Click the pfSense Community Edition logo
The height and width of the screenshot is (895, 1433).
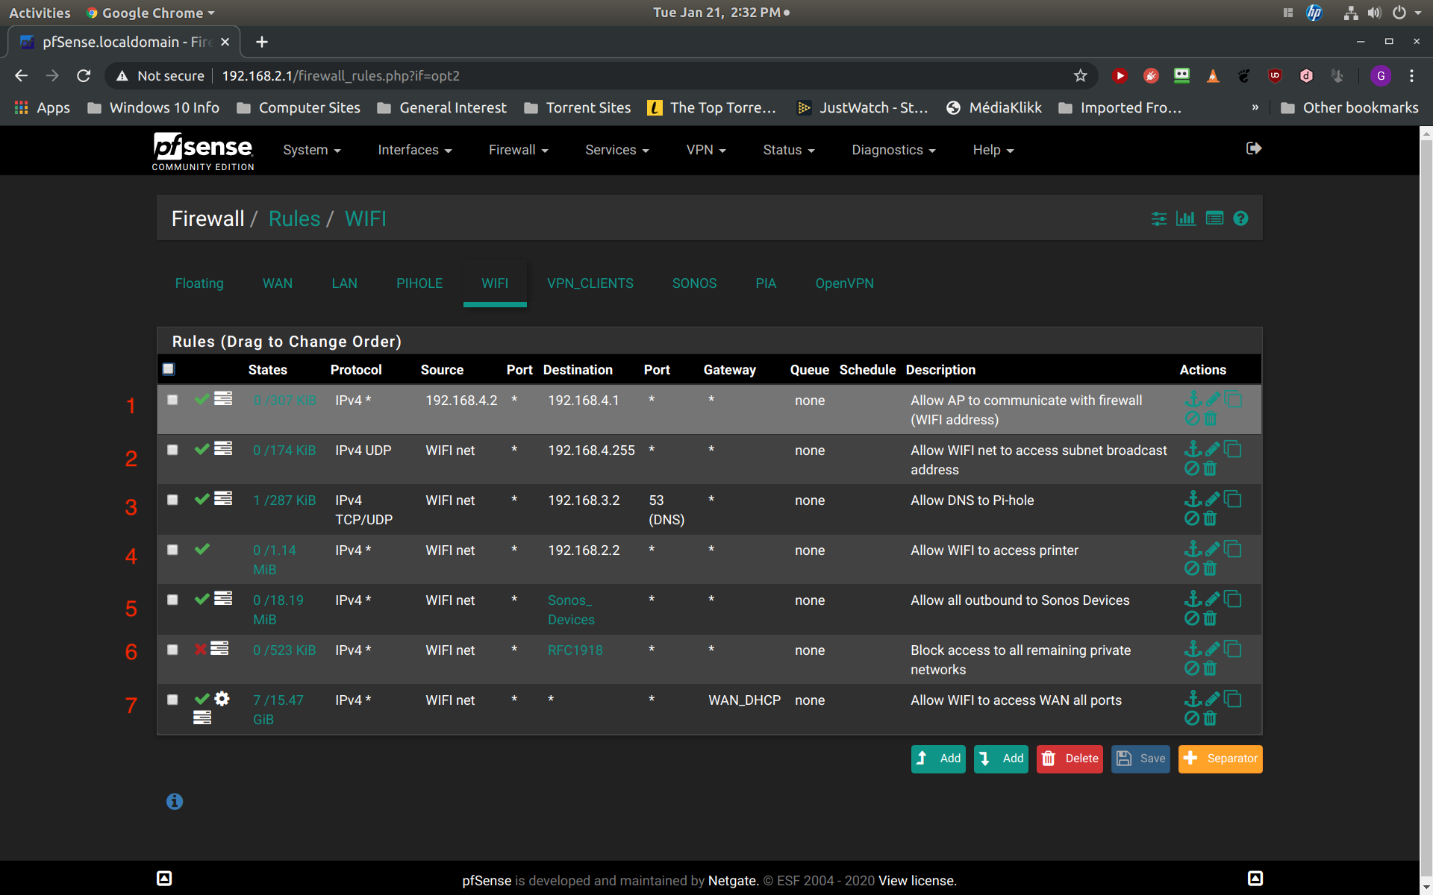(x=203, y=151)
